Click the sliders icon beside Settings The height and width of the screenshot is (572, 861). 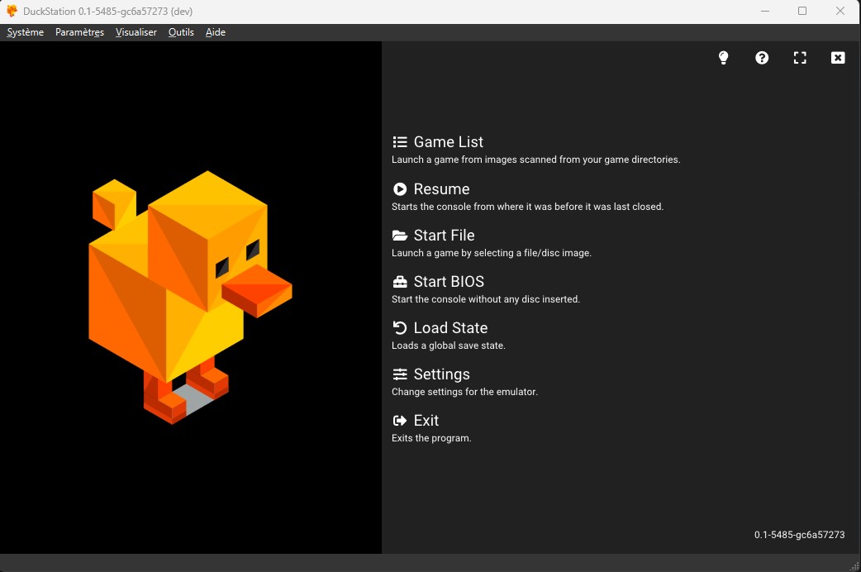click(400, 374)
